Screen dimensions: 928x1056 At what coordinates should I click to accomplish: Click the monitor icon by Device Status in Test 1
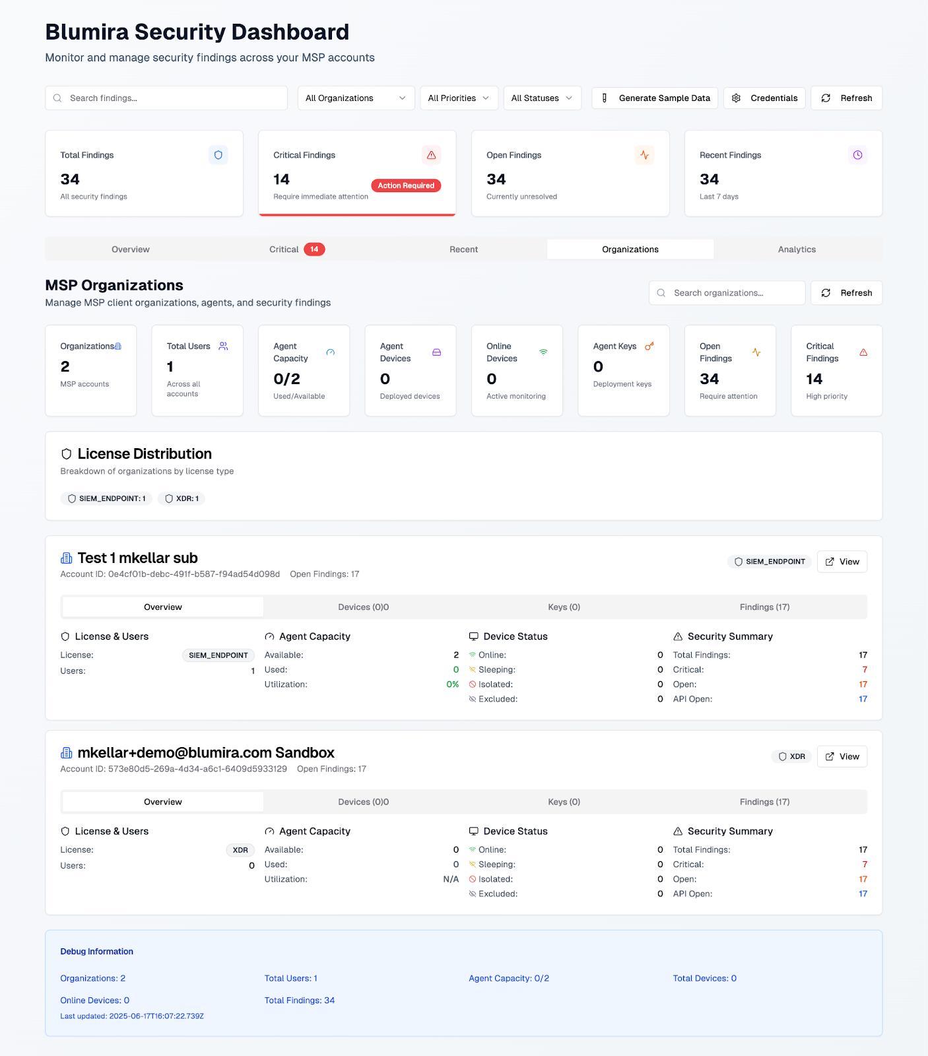pyautogui.click(x=473, y=636)
